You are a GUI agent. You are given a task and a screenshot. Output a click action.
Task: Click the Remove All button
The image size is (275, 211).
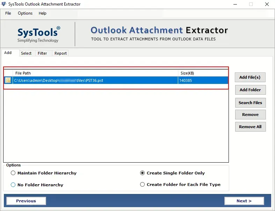[250, 127]
